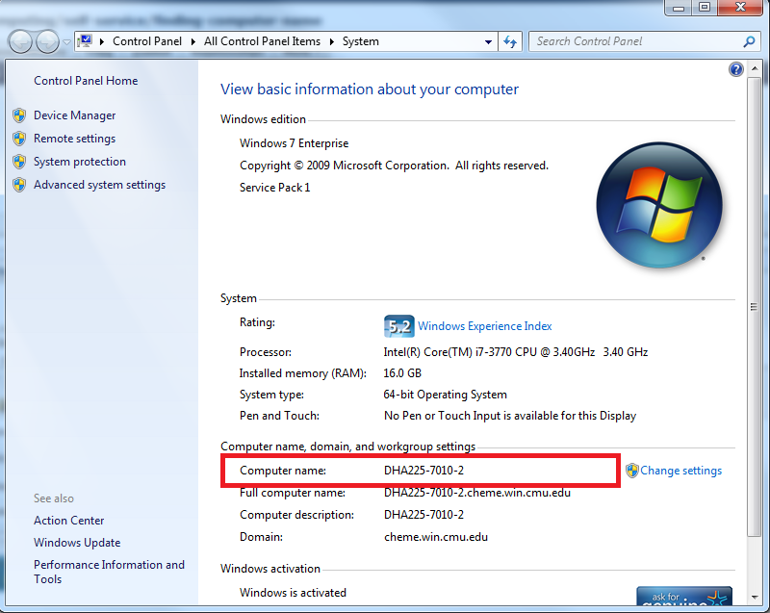770x613 pixels.
Task: Click the ask for genuine badge
Action: (684, 596)
